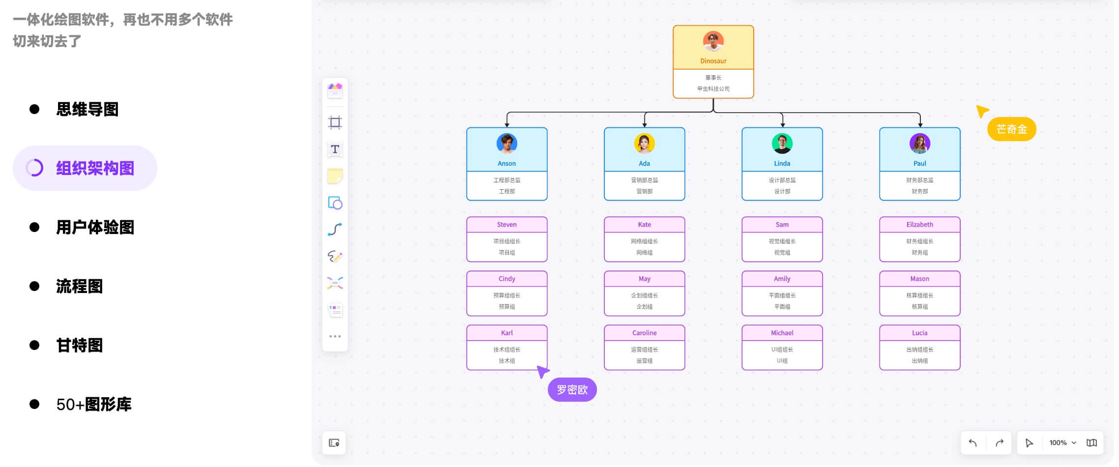This screenshot has height=467, width=1119.
Task: Select the Kate card header
Action: [645, 225]
